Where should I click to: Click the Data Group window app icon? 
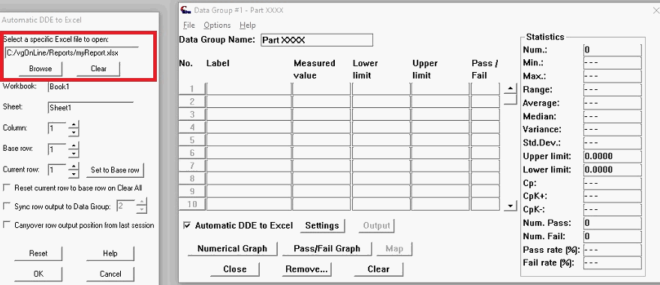185,10
